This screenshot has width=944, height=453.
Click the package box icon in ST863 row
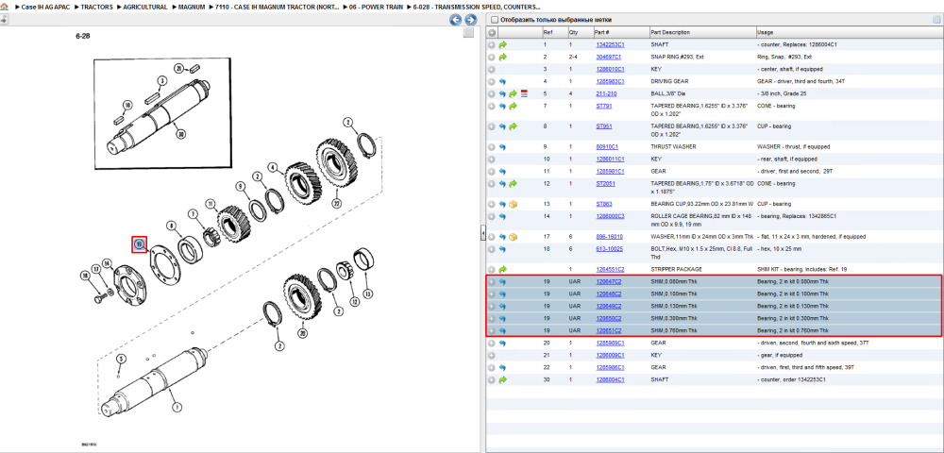click(x=513, y=204)
